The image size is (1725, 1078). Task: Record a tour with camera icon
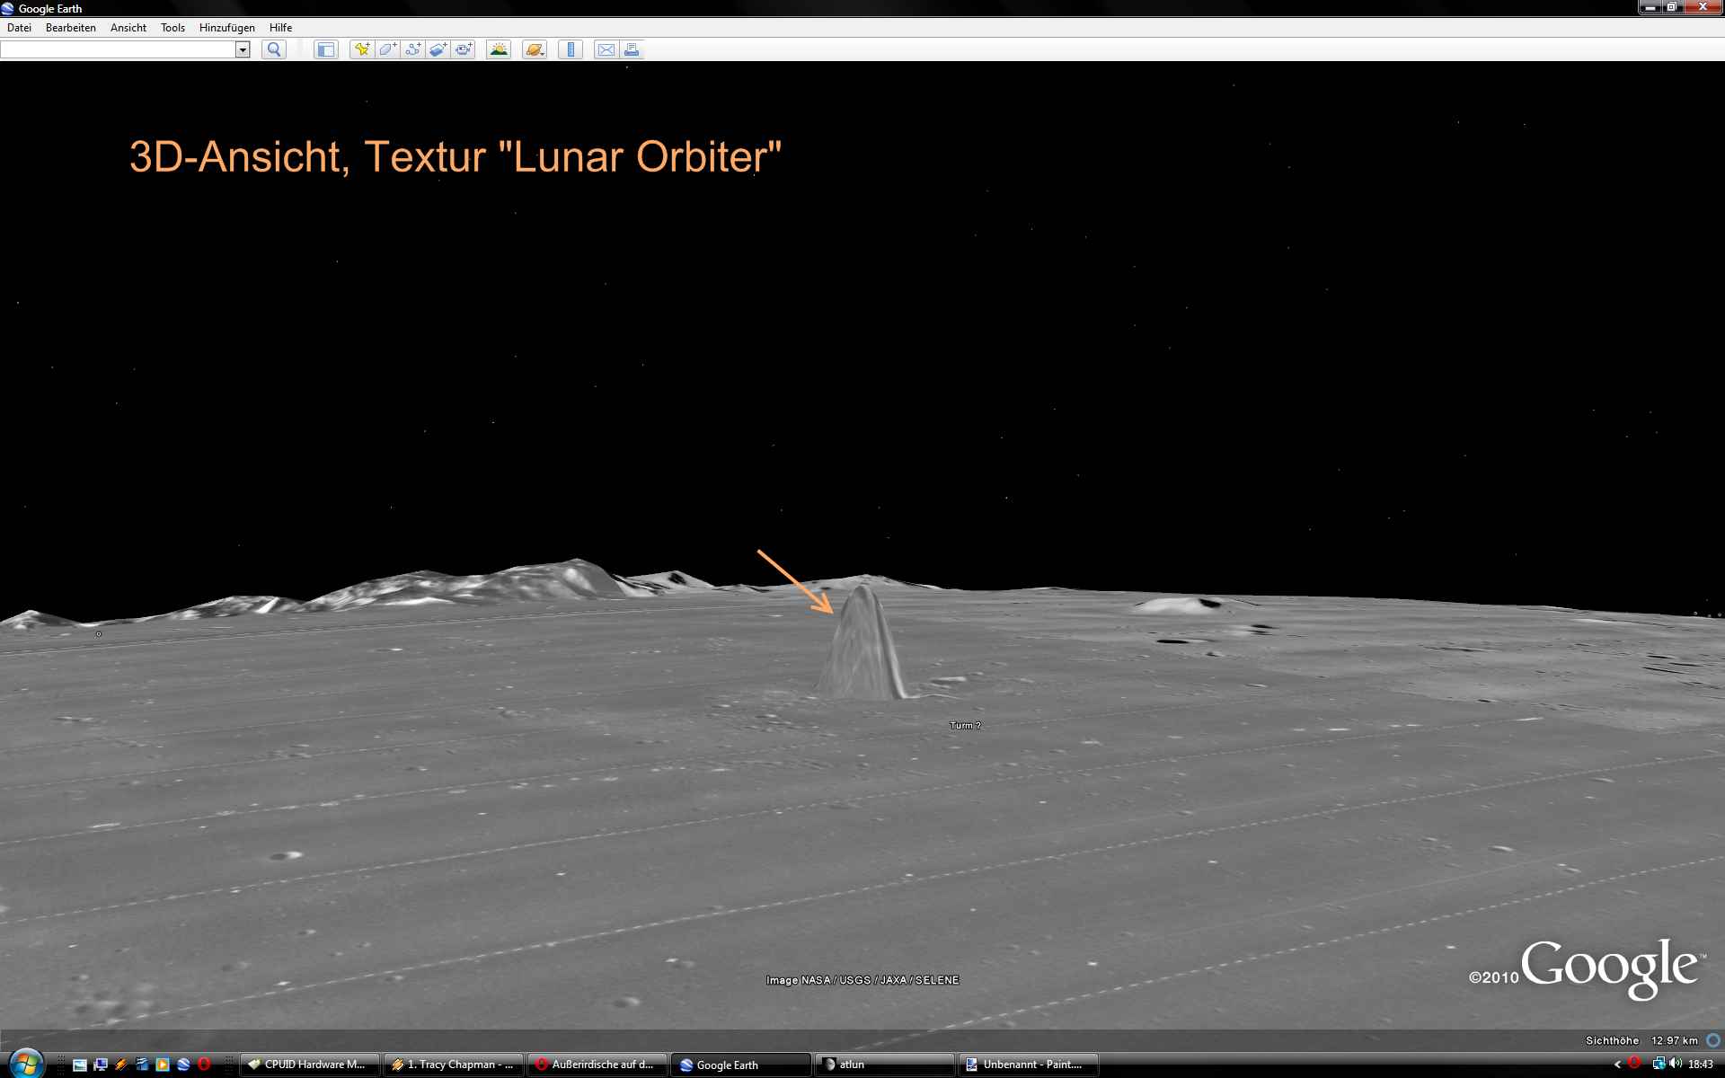pyautogui.click(x=464, y=49)
